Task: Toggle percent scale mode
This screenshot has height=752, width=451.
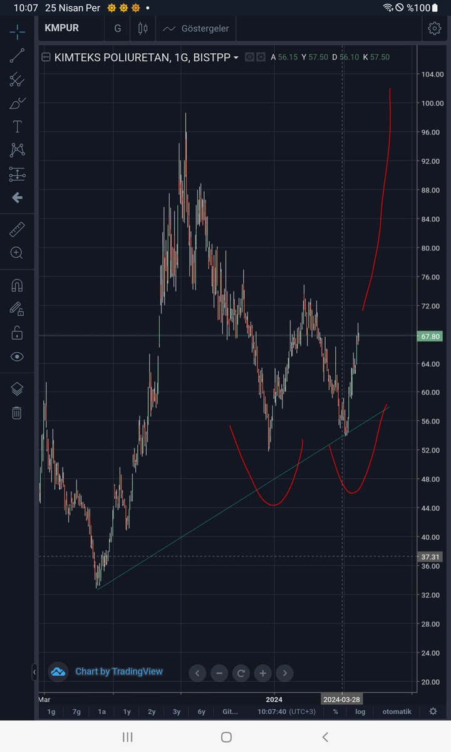Action: (x=336, y=711)
